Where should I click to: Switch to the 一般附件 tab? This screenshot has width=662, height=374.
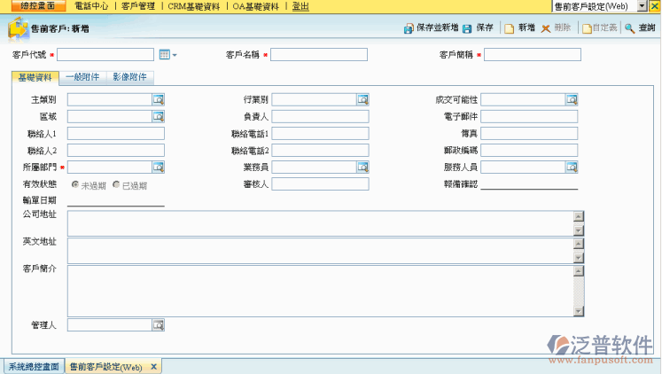pyautogui.click(x=82, y=77)
